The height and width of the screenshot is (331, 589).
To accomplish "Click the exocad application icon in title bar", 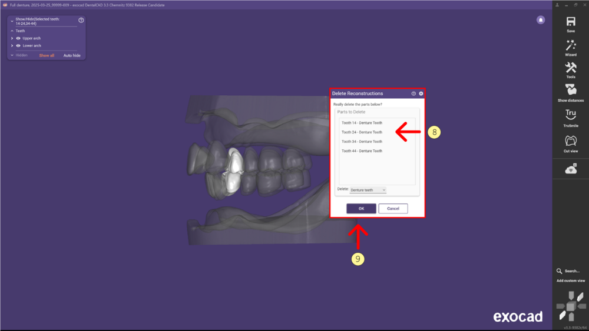I will point(5,5).
